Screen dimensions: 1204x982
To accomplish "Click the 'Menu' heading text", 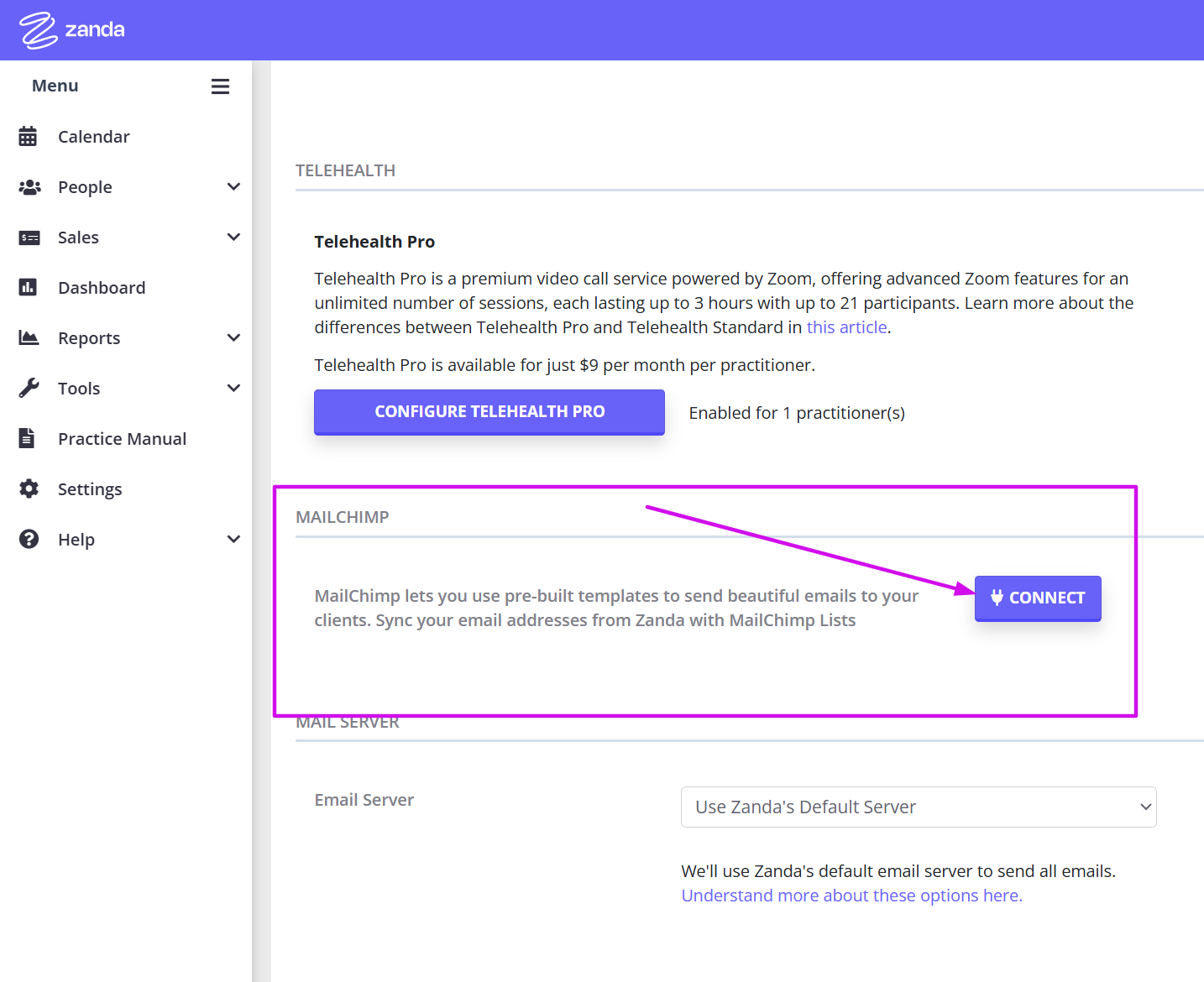I will 55,86.
